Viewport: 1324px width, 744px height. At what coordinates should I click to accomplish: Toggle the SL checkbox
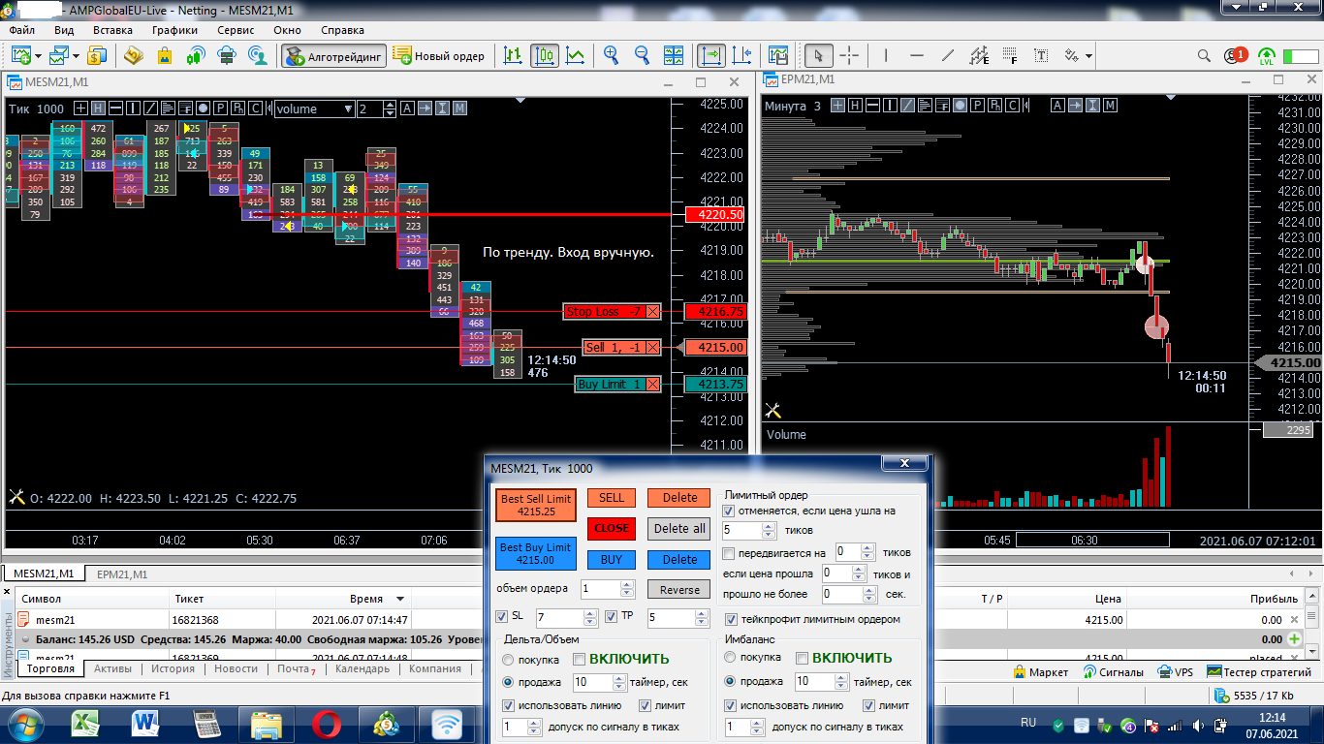(501, 617)
